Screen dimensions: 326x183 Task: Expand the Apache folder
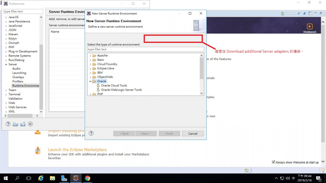pos(90,56)
